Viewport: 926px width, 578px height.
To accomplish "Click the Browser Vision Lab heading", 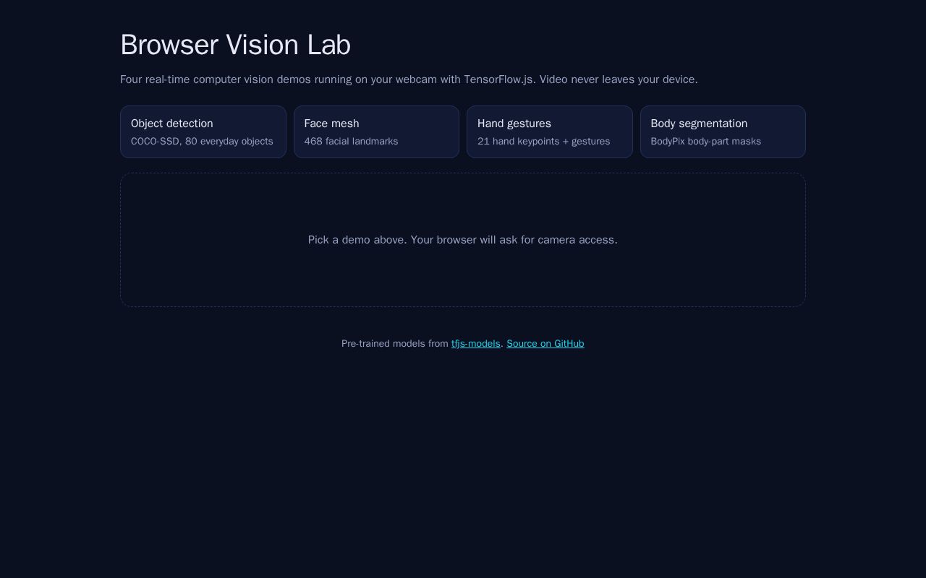I will click(236, 45).
